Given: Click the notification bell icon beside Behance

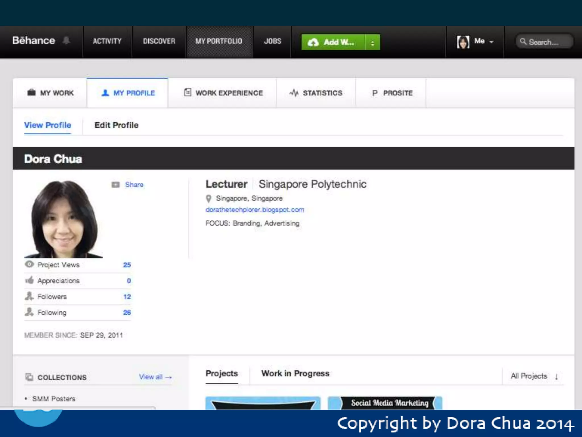Looking at the screenshot, I should 66,40.
